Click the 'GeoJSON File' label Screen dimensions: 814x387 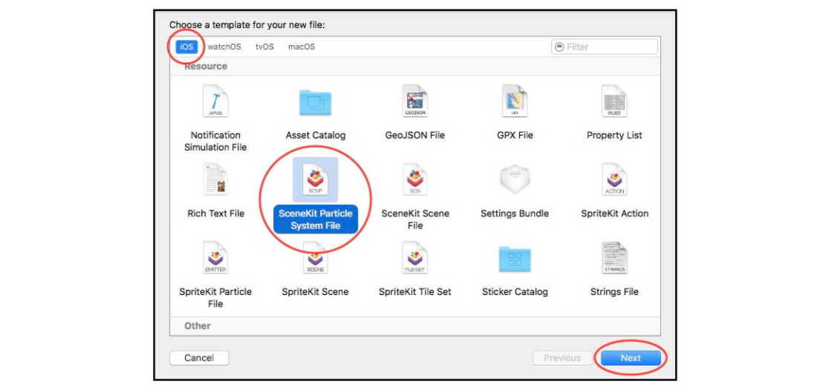click(x=414, y=135)
